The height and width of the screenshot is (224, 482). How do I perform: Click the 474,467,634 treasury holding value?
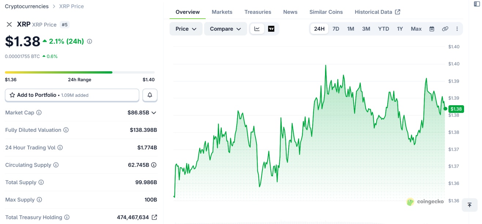click(133, 217)
